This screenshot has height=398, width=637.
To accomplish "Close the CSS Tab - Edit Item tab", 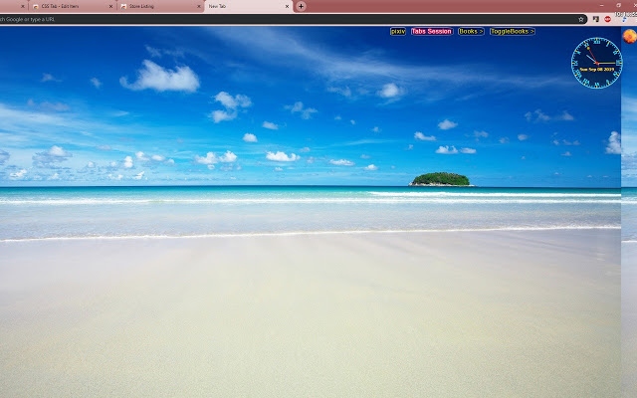I will tap(109, 6).
